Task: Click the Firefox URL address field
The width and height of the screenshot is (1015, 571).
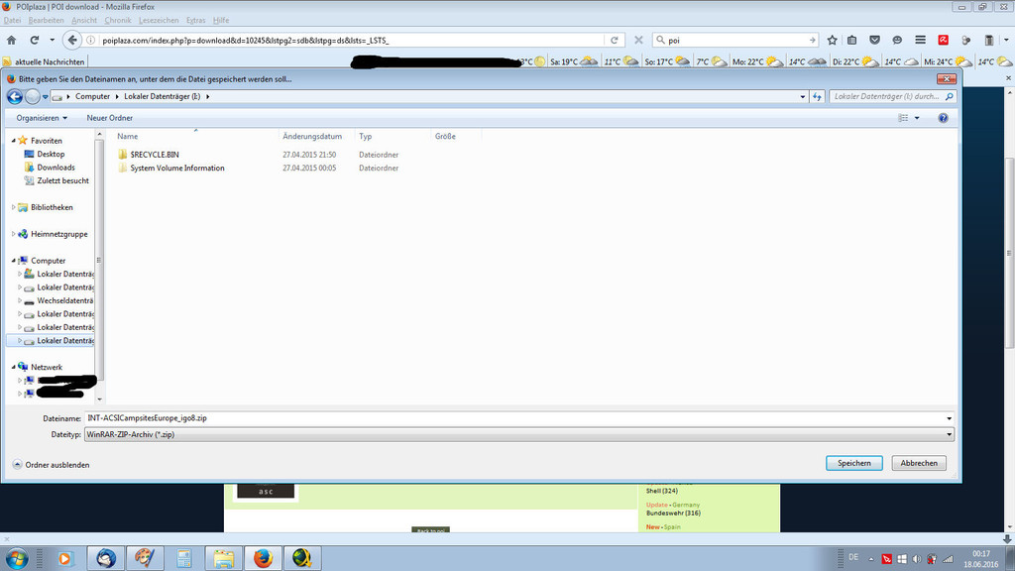Action: tap(350, 40)
